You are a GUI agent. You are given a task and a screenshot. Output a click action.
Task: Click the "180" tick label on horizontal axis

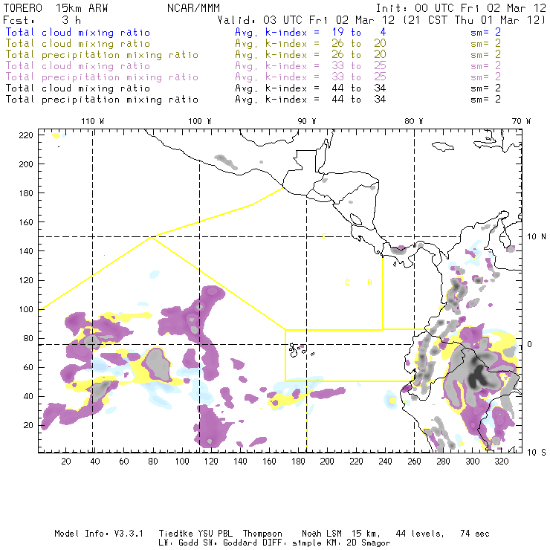coord(298,462)
